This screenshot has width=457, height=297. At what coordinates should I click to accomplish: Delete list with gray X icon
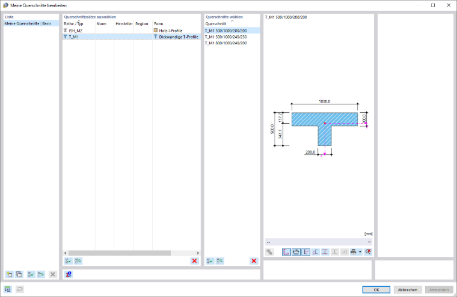pos(53,274)
